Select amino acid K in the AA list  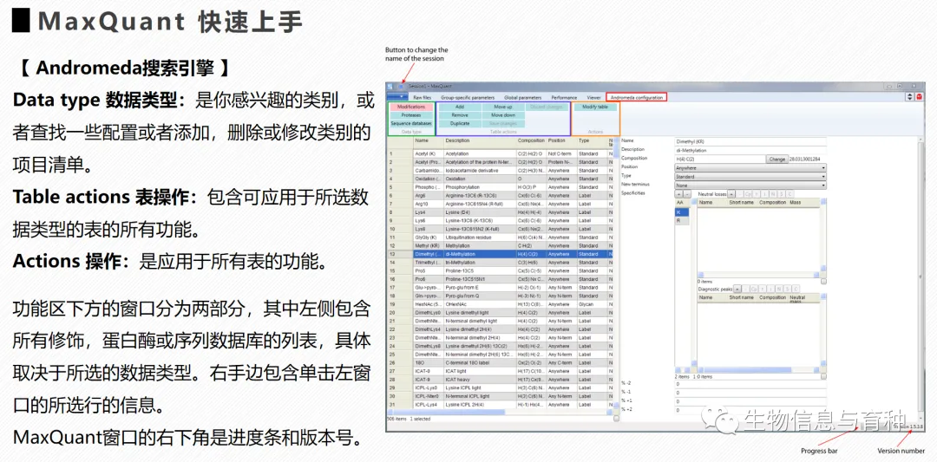[x=682, y=211]
